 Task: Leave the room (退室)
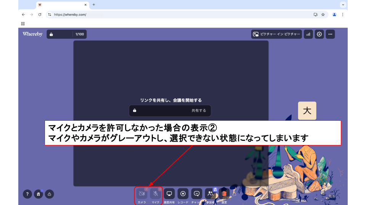click(x=224, y=194)
